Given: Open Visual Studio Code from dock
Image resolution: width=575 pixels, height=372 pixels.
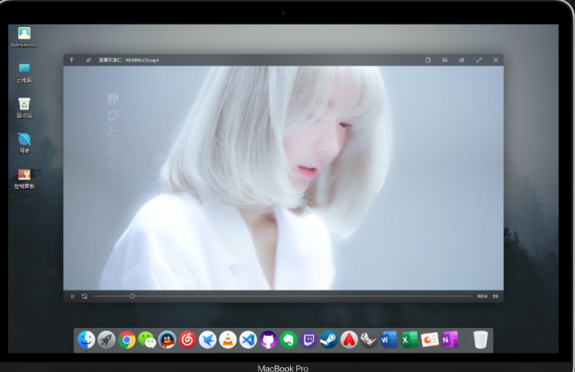Looking at the screenshot, I should tap(247, 340).
